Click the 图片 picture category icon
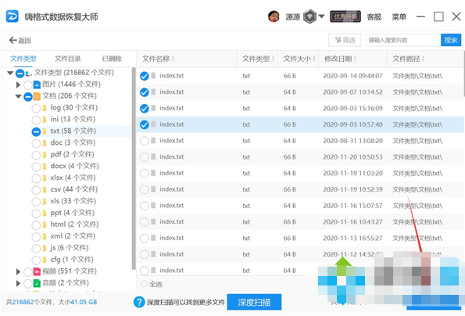The height and width of the screenshot is (316, 465). coord(37,84)
